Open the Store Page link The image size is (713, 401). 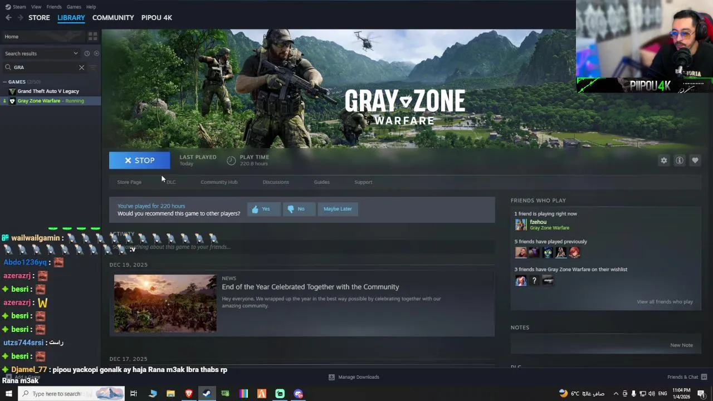coord(129,182)
